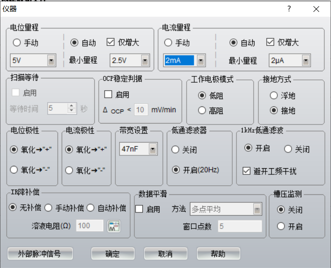Select 自动补偿 IR compensation
Image resolution: width=331 pixels, height=268 pixels.
pyautogui.click(x=90, y=208)
